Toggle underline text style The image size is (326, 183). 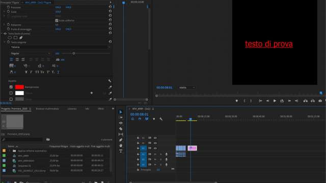click(x=58, y=72)
